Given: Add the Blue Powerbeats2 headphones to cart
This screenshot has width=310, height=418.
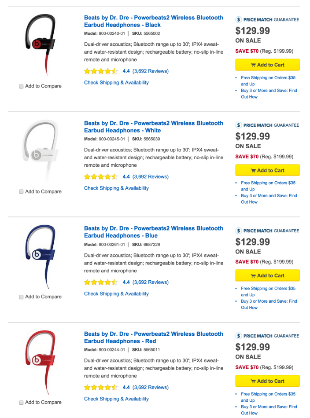Looking at the screenshot, I should tap(267, 275).
